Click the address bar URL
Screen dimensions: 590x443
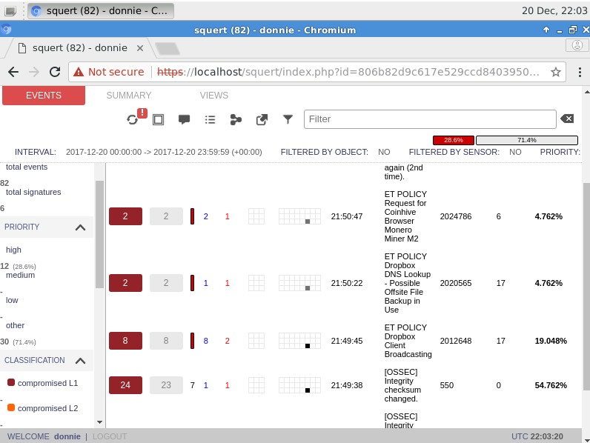(x=348, y=72)
